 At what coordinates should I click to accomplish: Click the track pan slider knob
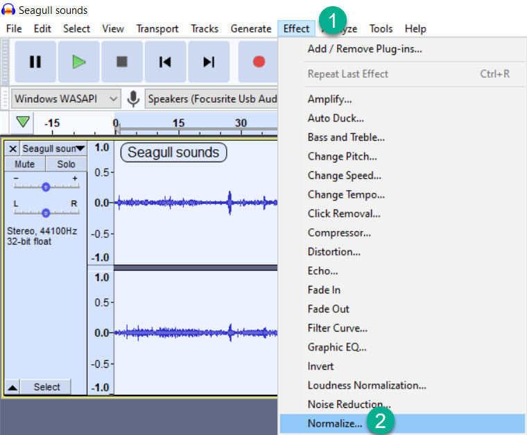(46, 213)
